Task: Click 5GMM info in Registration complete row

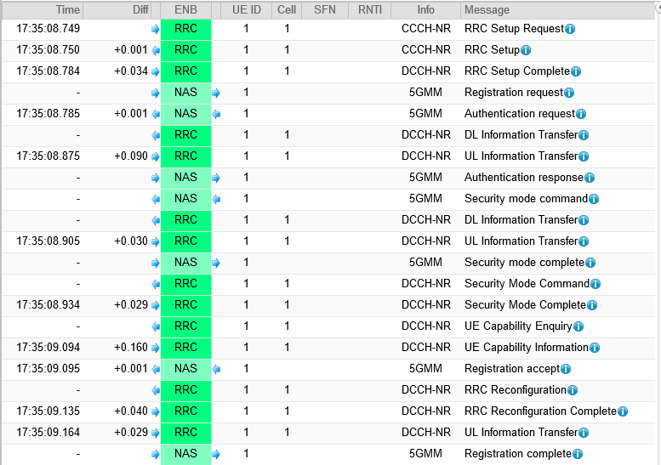Action: pyautogui.click(x=425, y=454)
